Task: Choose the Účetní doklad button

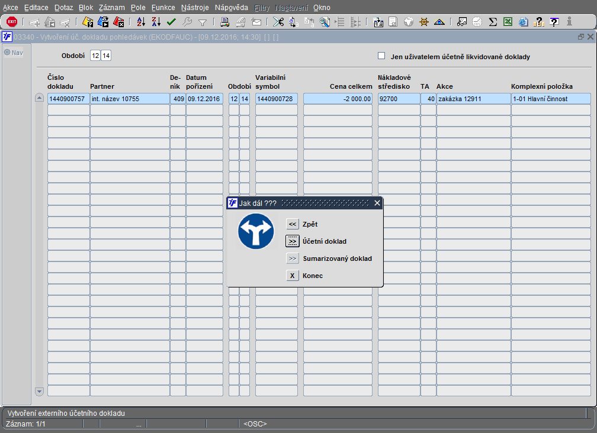Action: coord(292,241)
